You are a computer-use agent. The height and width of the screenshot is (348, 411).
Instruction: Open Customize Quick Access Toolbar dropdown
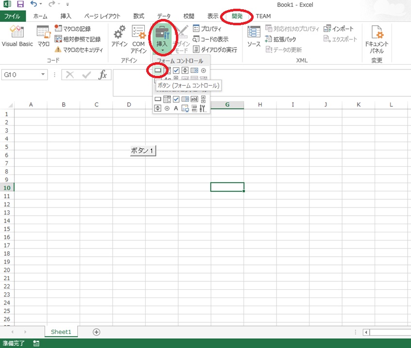pyautogui.click(x=68, y=4)
